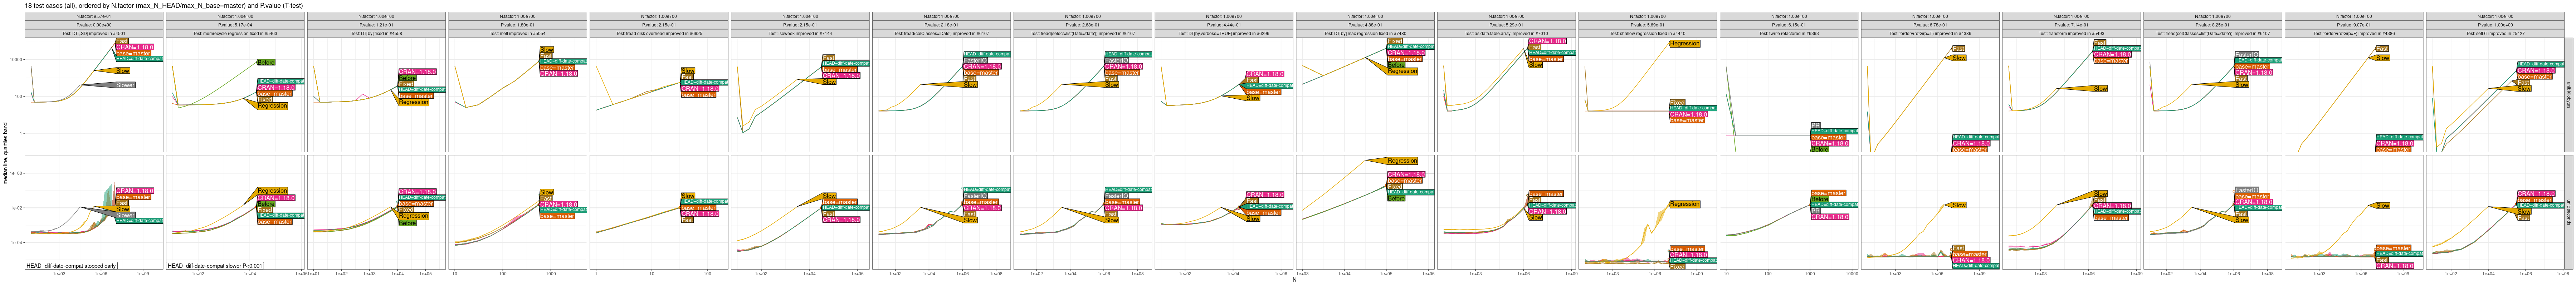This screenshot has width=2576, height=286.
Task: Click the Before label in memrecycle kilobytes plot
Action: pyautogui.click(x=266, y=62)
